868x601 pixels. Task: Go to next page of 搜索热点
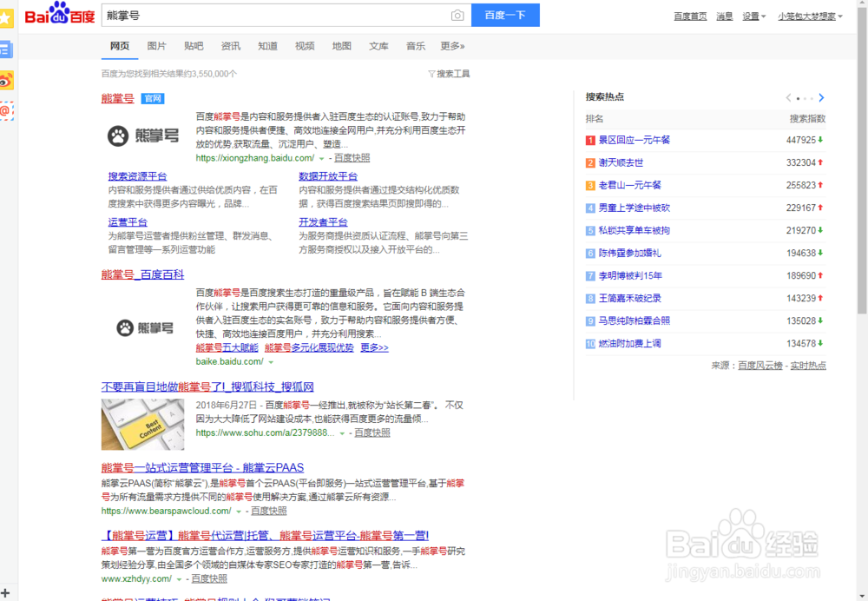pyautogui.click(x=821, y=98)
